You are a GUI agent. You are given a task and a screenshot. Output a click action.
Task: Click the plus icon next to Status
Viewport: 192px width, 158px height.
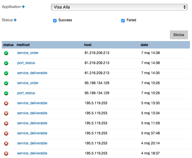point(15,20)
